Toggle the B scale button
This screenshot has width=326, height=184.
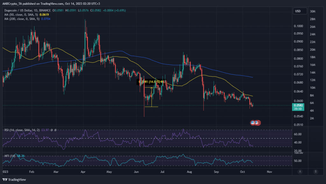315,172
